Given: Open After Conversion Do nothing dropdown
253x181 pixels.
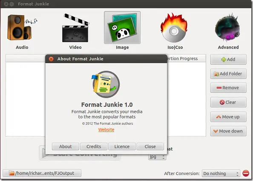Looking at the screenshot, I should (x=221, y=173).
